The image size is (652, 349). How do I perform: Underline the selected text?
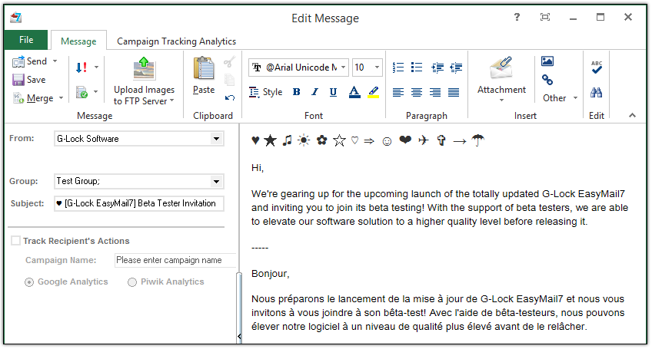333,92
